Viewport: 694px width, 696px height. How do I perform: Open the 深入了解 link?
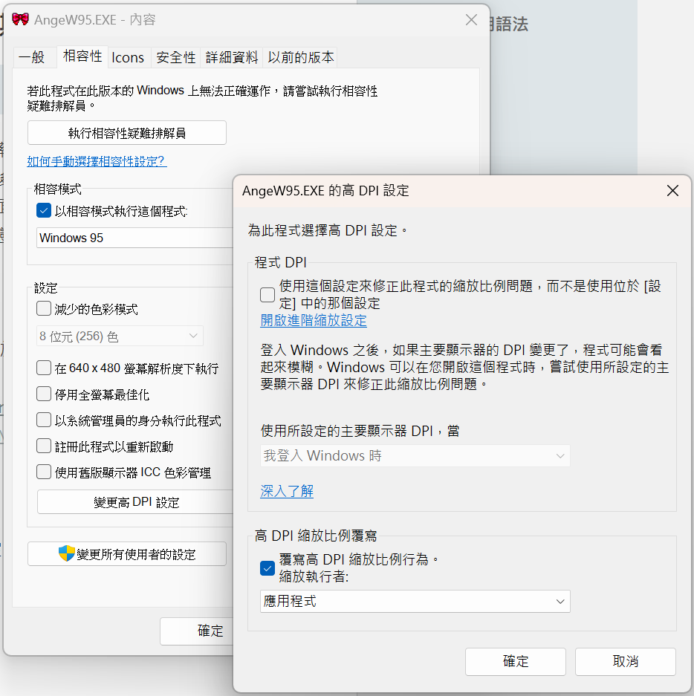tap(287, 491)
